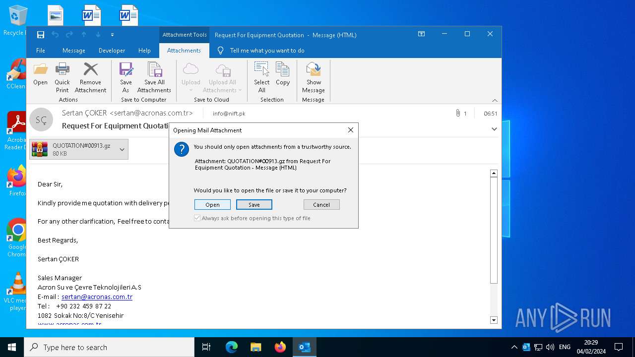Select the Attachments ribbon tab
Viewport: 635px width, 357px height.
[184, 51]
